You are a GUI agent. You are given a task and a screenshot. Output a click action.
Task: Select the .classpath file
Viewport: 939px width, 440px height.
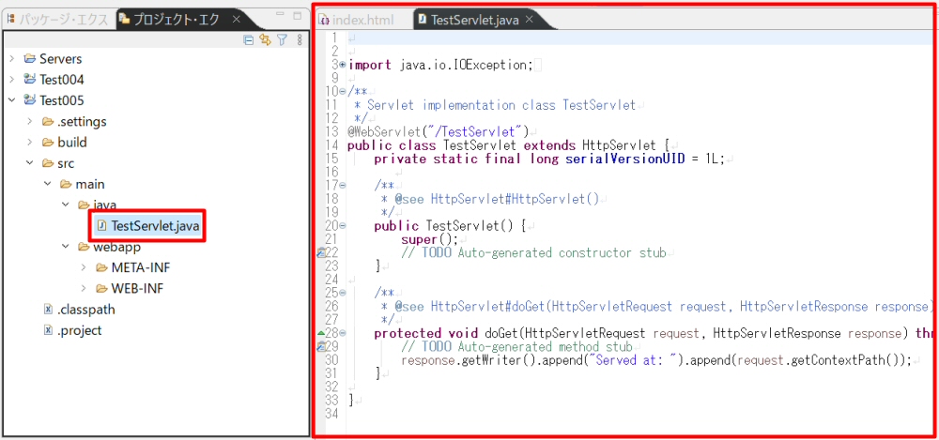85,310
